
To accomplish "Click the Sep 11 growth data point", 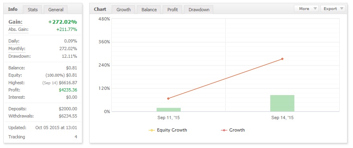I will point(168,99).
